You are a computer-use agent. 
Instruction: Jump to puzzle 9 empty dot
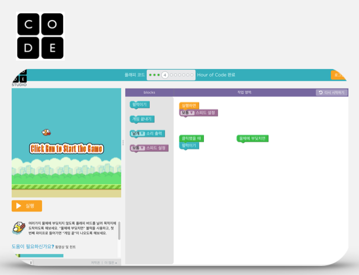point(188,75)
